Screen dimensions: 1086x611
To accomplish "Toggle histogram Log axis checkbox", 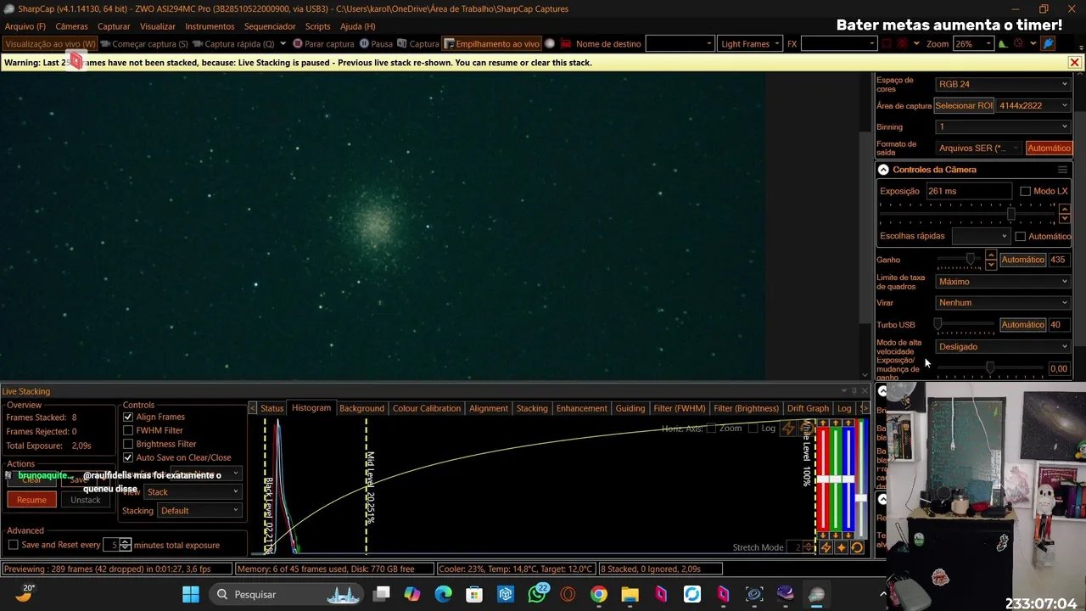I will point(753,429).
